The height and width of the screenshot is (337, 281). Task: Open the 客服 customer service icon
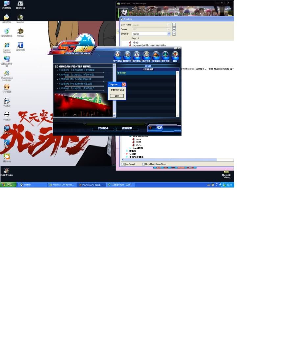click(x=175, y=55)
